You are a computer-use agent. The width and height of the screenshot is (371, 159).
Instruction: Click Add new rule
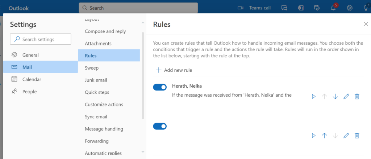pos(174,70)
